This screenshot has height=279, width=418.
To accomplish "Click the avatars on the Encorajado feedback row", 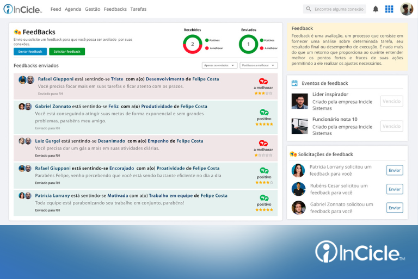I will point(25,169).
